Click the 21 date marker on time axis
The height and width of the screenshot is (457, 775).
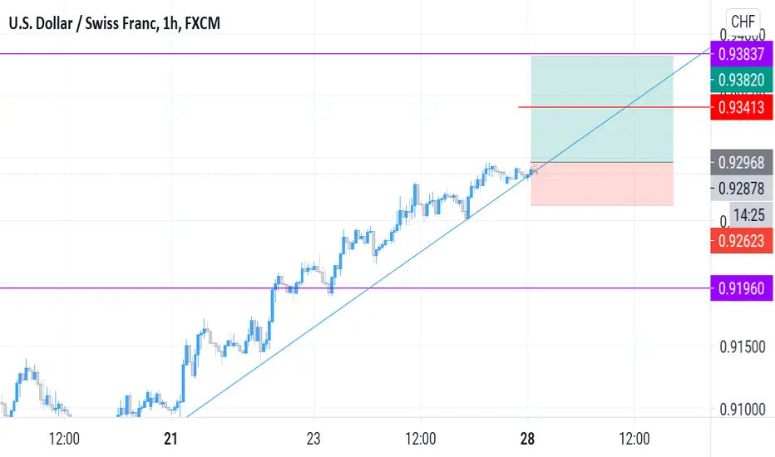tap(170, 439)
